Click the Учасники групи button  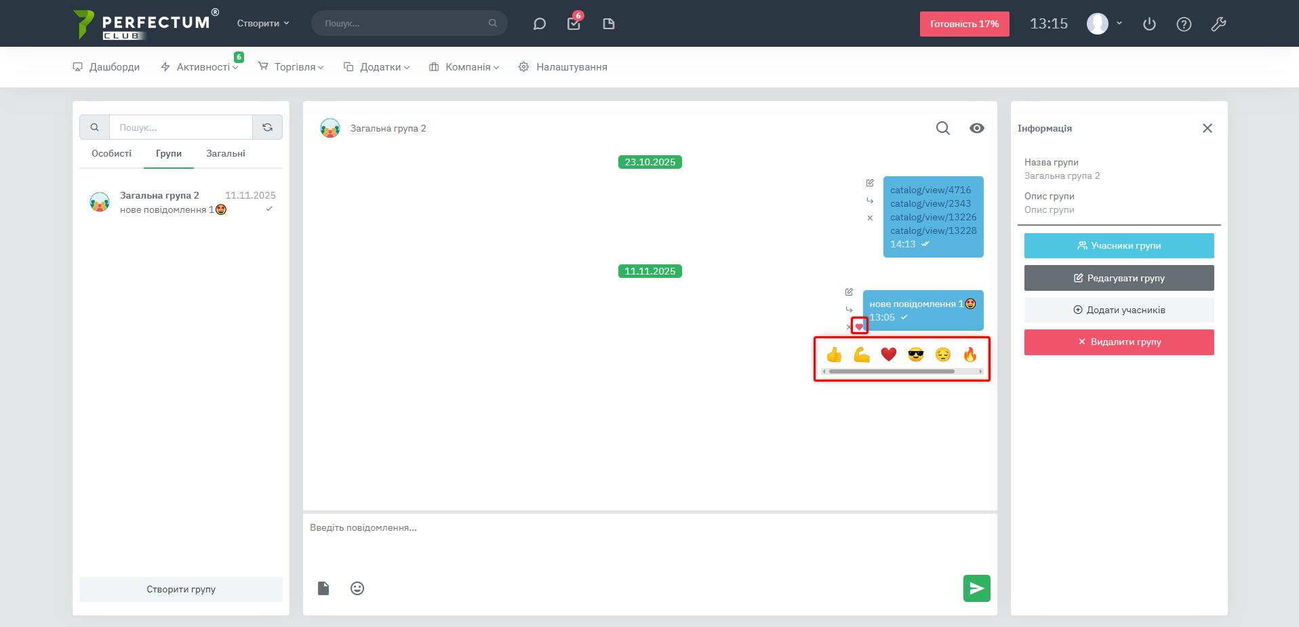1119,246
